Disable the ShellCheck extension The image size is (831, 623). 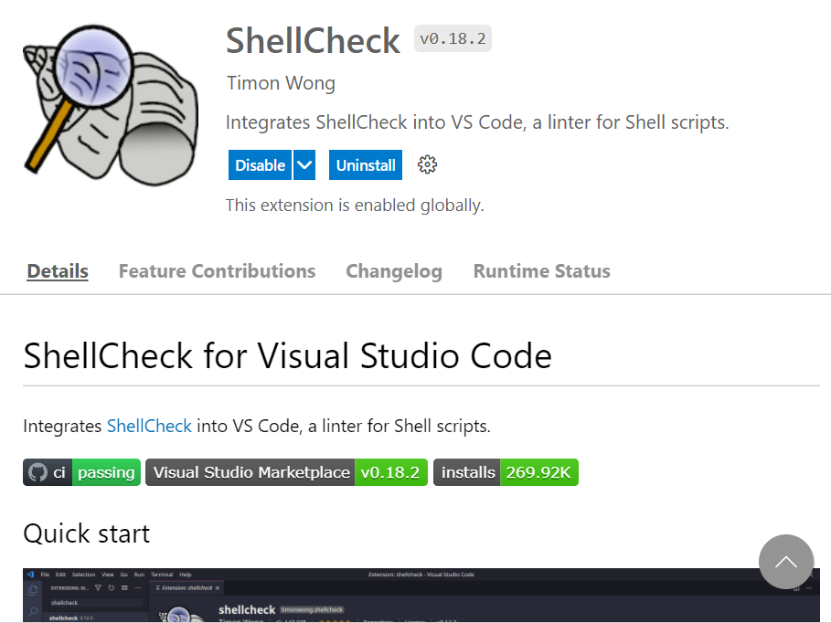click(x=259, y=164)
